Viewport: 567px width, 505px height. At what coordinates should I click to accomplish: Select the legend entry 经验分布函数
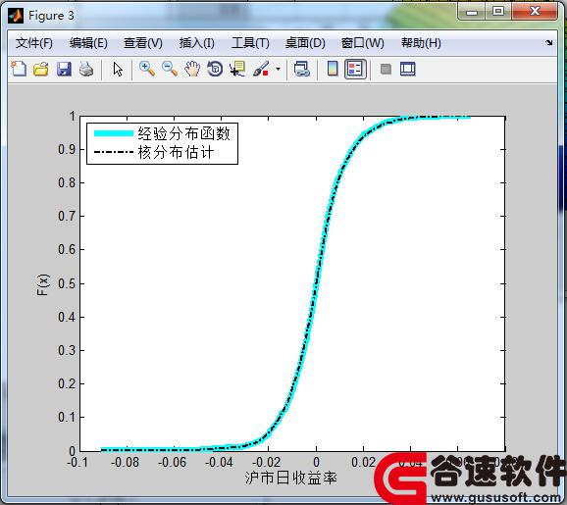click(x=183, y=133)
